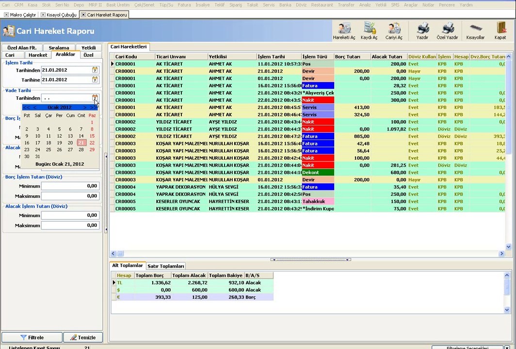Edit Borç İşlem Tutarı (Döviz) Minimum field
The height and width of the screenshot is (349, 516).
pyautogui.click(x=70, y=186)
